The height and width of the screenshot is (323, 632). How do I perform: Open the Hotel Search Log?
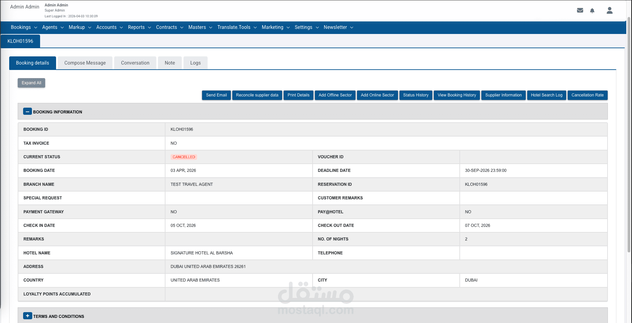(x=547, y=95)
